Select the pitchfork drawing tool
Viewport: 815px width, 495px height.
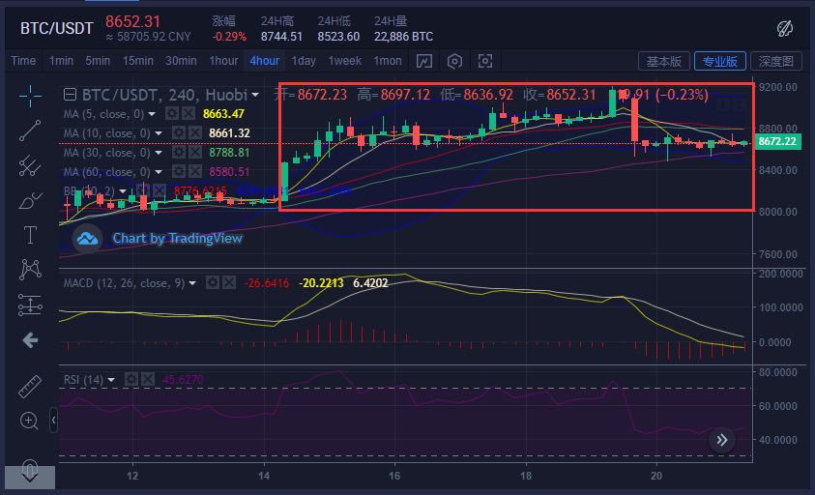[x=30, y=165]
